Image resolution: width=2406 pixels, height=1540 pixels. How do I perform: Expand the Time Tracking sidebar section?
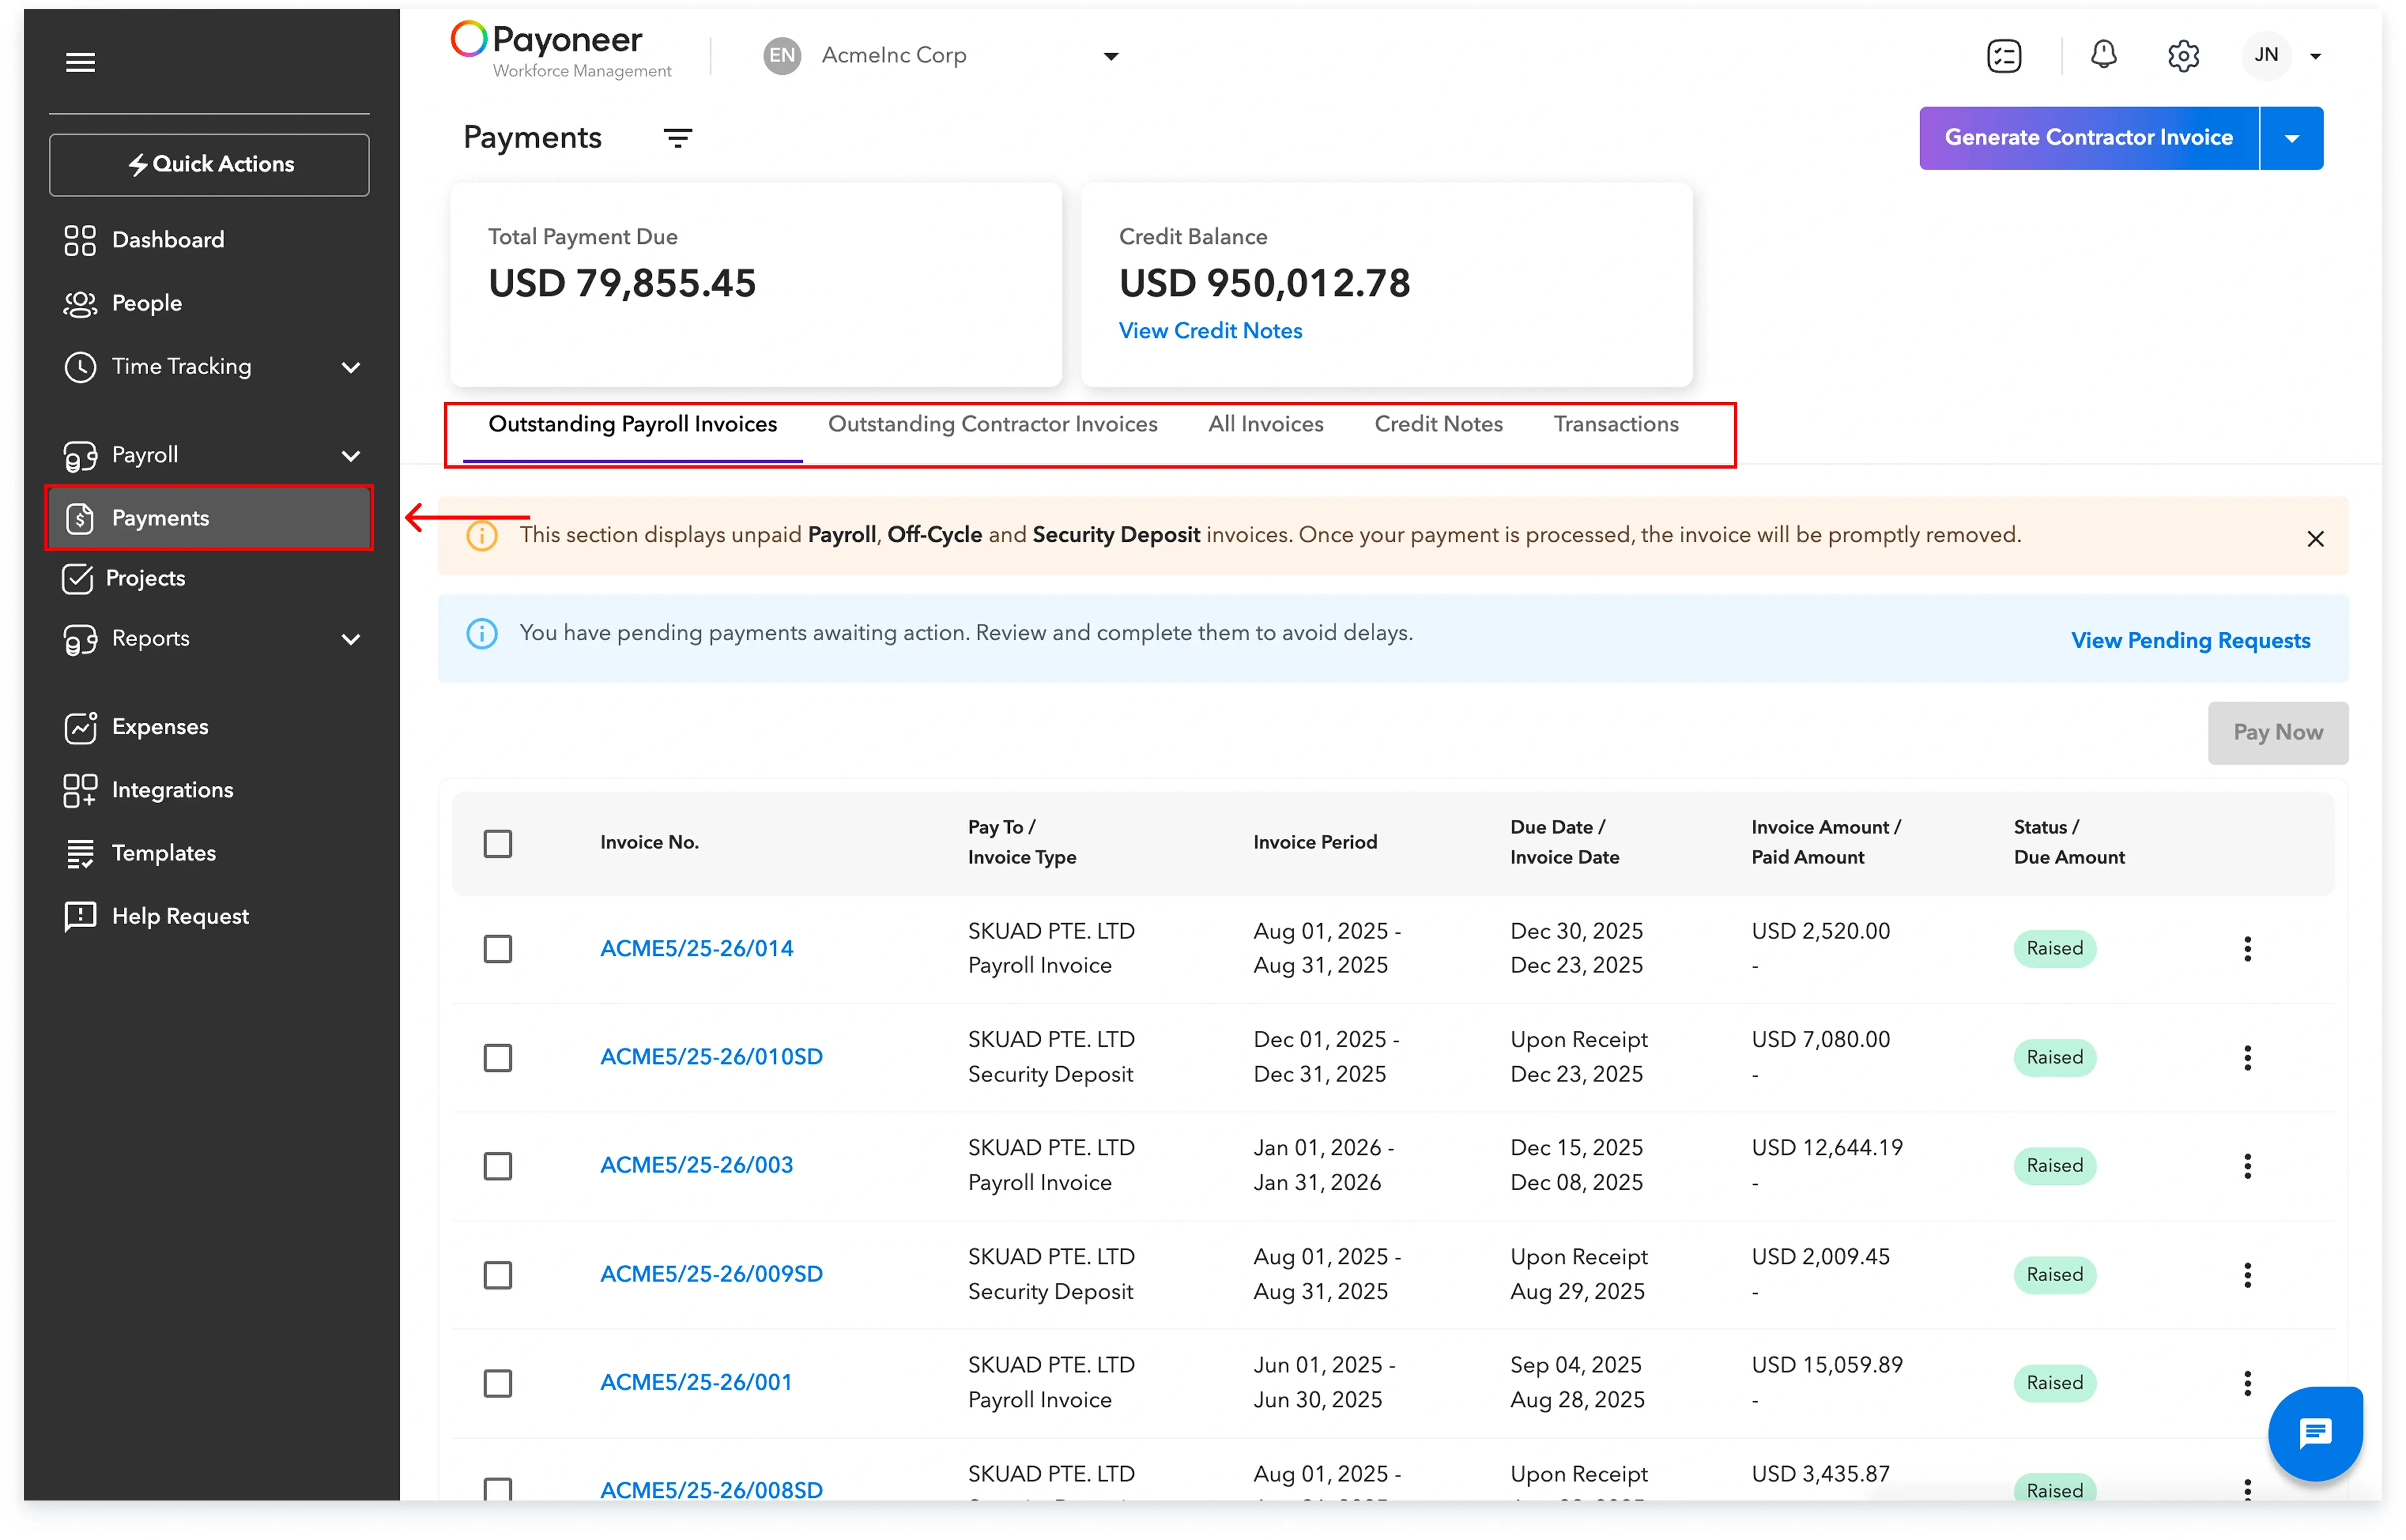pyautogui.click(x=351, y=367)
